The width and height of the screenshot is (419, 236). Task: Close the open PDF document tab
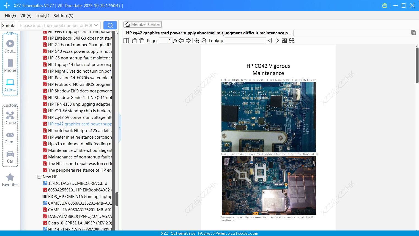[x=413, y=33]
